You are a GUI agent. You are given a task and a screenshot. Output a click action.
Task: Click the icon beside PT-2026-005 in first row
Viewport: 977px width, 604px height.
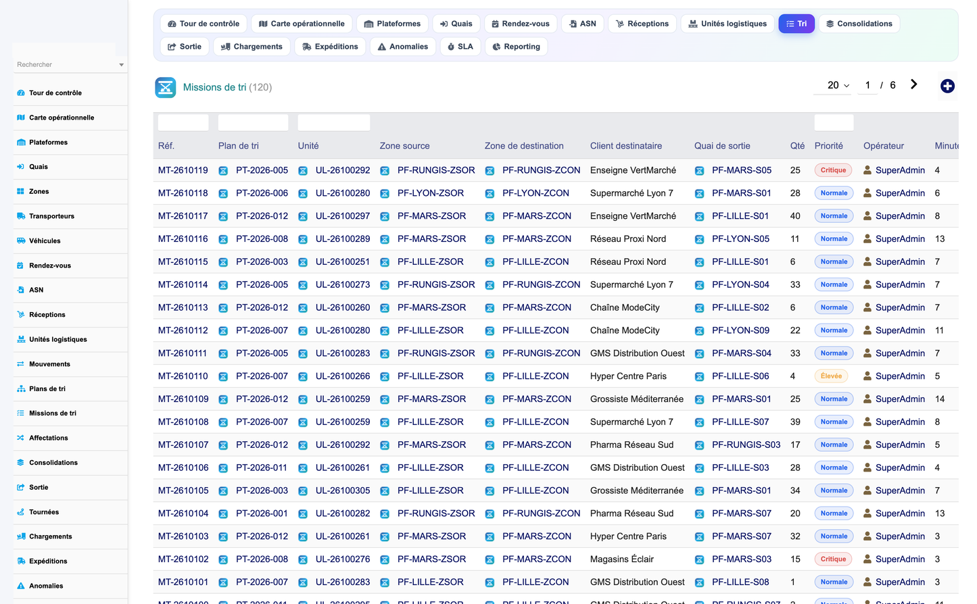223,171
